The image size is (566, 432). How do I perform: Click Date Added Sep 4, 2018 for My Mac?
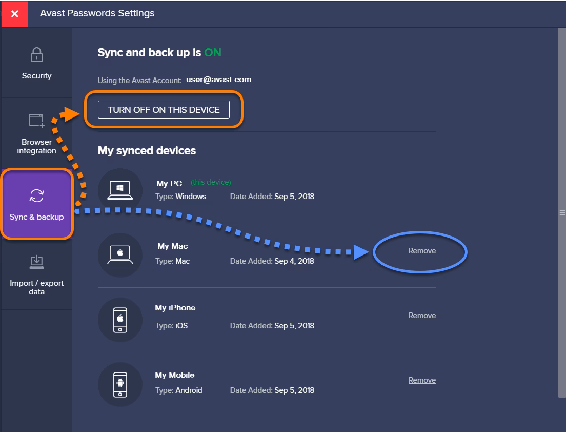pos(272,261)
